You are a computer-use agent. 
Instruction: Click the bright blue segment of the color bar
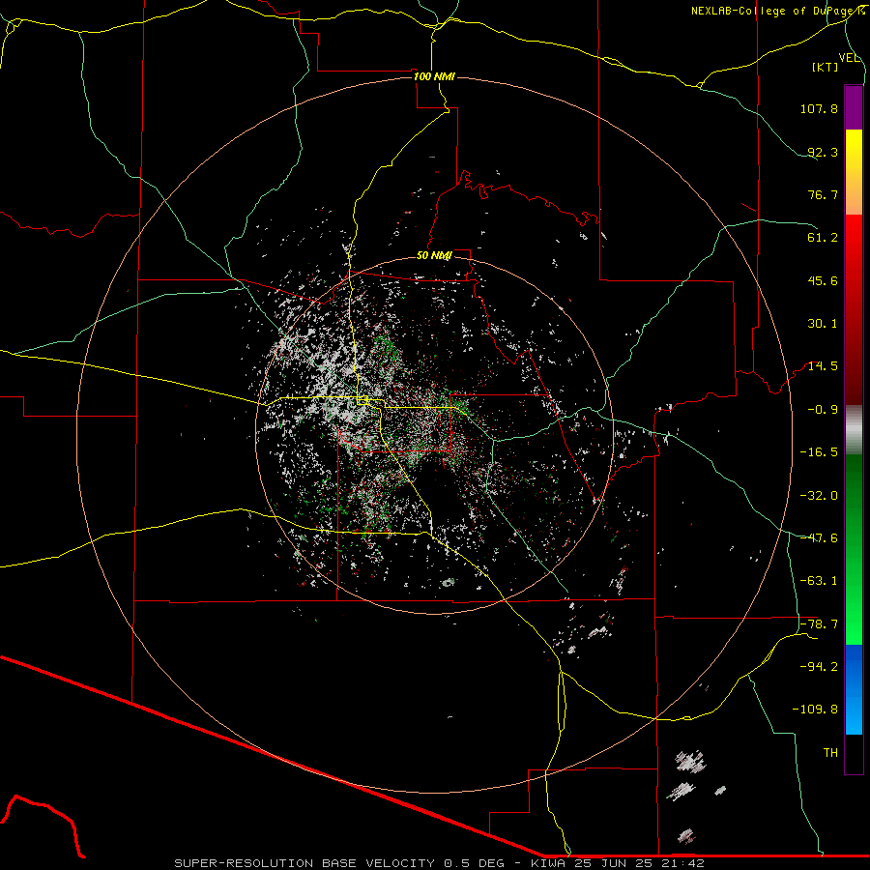[x=854, y=689]
